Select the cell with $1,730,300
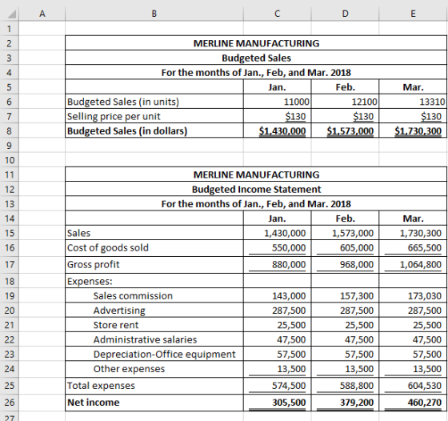The width and height of the screenshot is (448, 421). [413, 130]
